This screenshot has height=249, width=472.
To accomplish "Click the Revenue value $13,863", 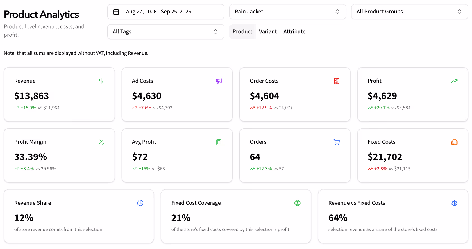I will [31, 96].
